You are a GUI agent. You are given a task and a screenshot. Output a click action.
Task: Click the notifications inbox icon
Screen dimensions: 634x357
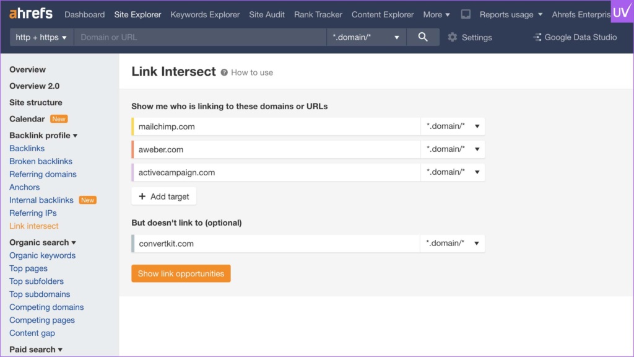[466, 14]
